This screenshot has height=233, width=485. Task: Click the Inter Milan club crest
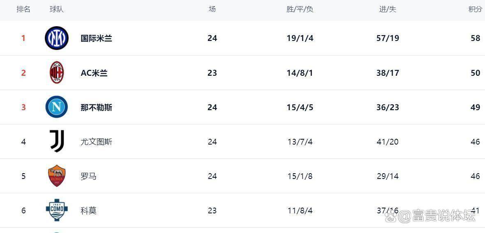pyautogui.click(x=57, y=38)
